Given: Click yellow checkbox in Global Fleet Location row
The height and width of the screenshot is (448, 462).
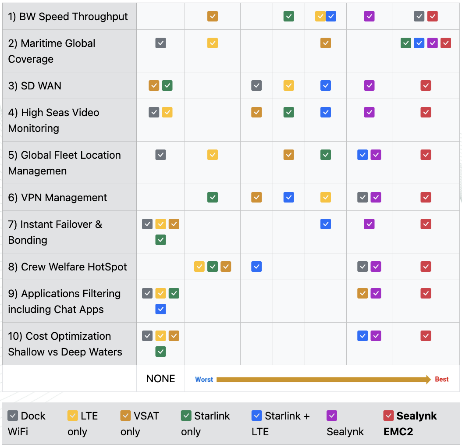Looking at the screenshot, I should 213,155.
